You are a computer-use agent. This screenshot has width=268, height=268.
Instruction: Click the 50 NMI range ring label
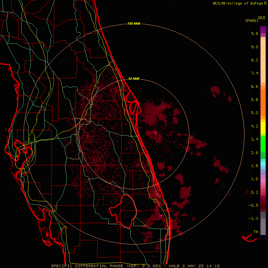134,79
